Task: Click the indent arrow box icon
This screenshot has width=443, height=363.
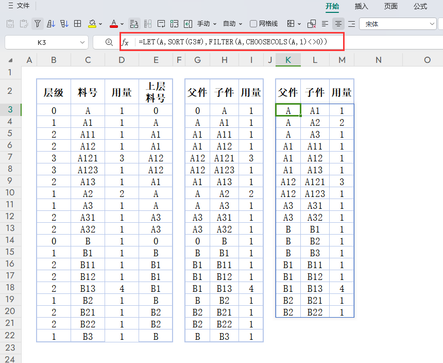Action: click(188, 24)
